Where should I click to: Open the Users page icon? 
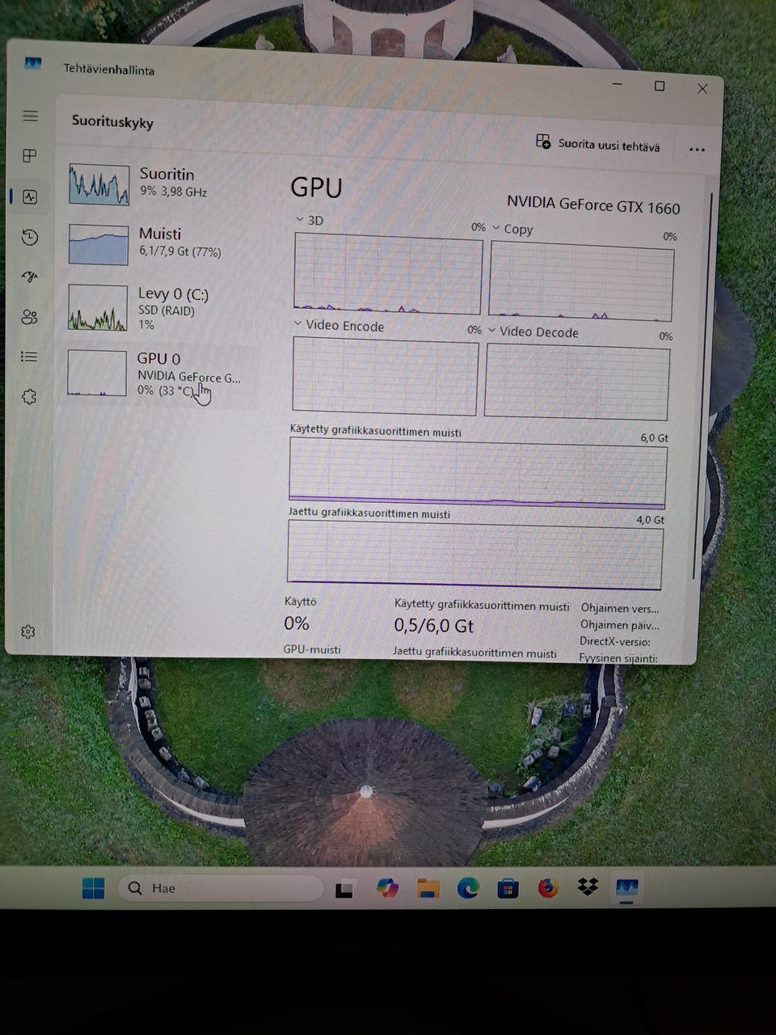(30, 317)
